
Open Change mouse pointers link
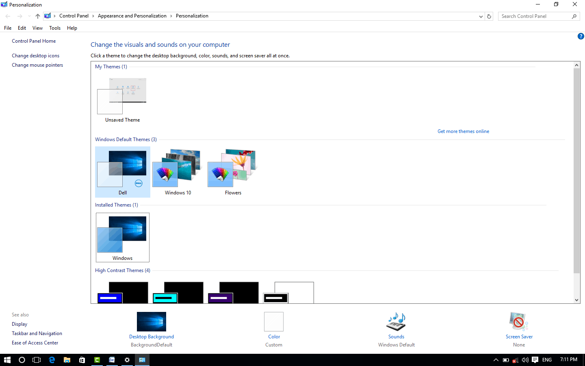[x=37, y=65]
